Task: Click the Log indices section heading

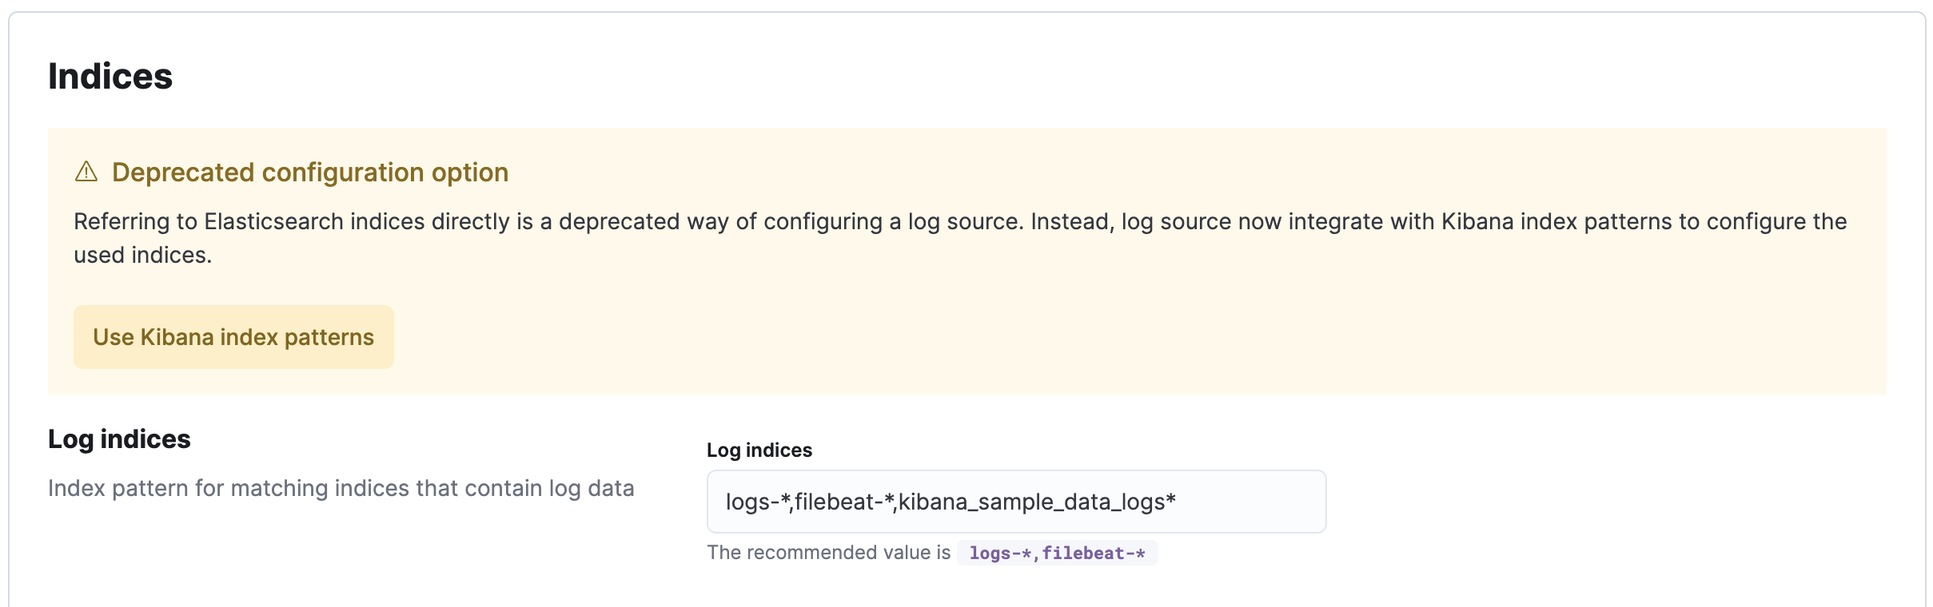Action: pos(120,438)
